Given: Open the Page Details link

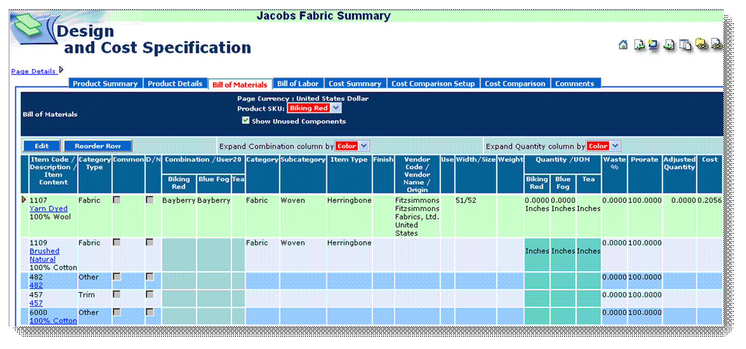Looking at the screenshot, I should pyautogui.click(x=33, y=71).
